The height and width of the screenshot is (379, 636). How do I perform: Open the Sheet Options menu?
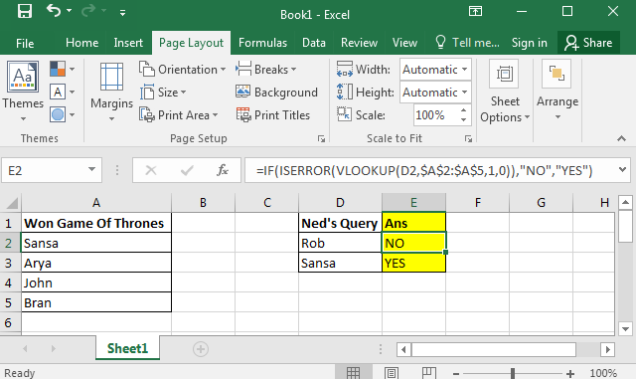(505, 92)
